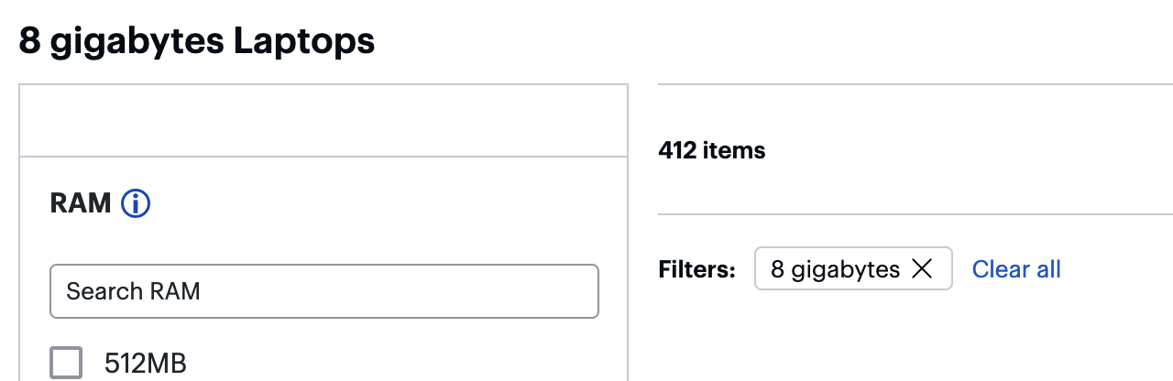1173x381 pixels.
Task: Click the RAM info icon
Action: click(x=136, y=203)
